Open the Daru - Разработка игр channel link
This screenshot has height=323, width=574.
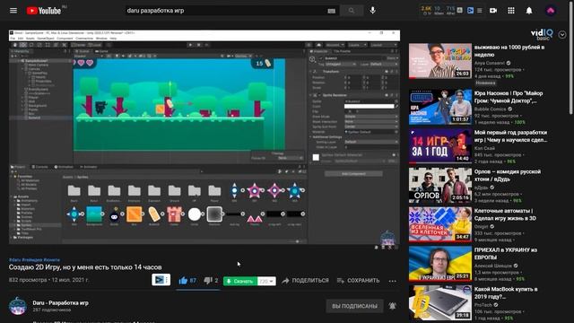(60, 303)
